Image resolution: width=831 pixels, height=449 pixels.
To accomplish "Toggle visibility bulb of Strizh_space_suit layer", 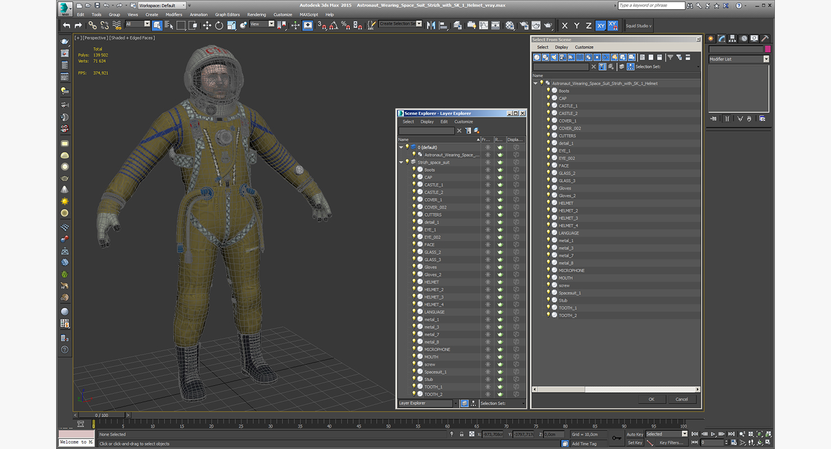I will tap(407, 162).
